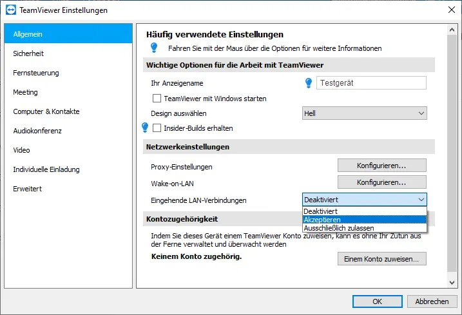This screenshot has width=462, height=315.
Task: Click Einem Konto zuweisen button
Action: pyautogui.click(x=382, y=259)
